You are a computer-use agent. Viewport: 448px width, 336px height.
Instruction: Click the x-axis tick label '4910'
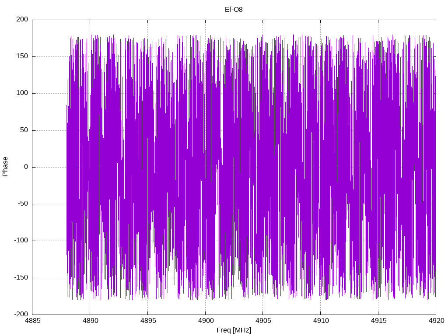321,321
